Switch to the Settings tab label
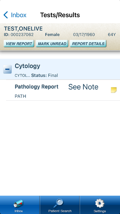Viewport: 120px width, 214px height. click(100, 211)
